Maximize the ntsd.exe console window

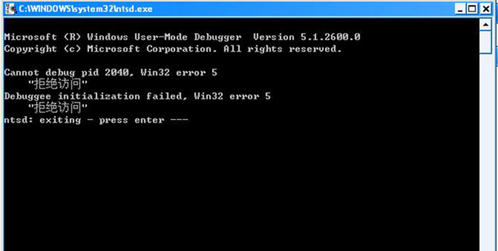point(473,8)
